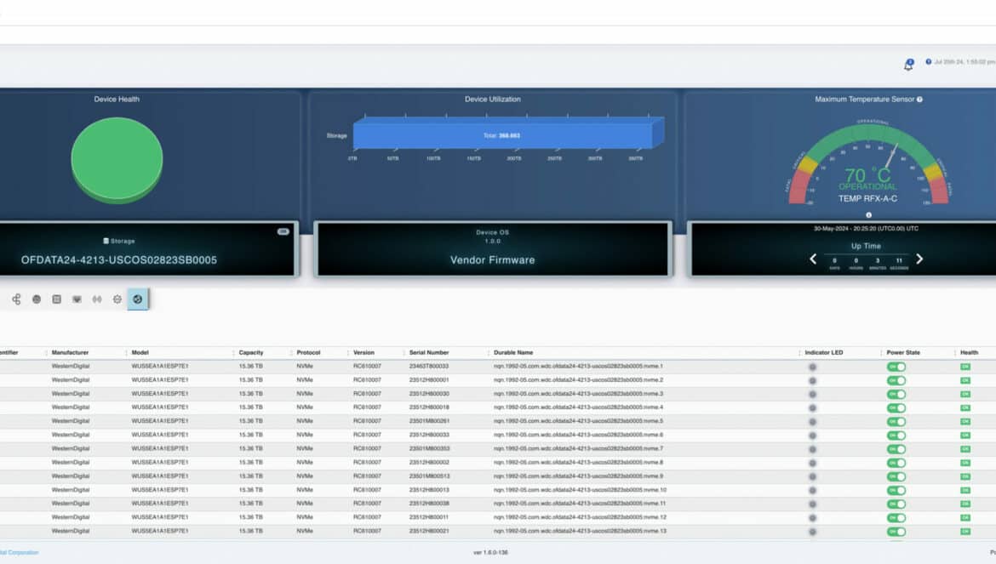Click the blue Storage utilization bar
Image resolution: width=996 pixels, height=564 pixels.
[508, 134]
